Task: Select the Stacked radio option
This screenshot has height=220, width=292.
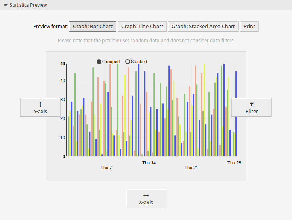Action: 128,62
